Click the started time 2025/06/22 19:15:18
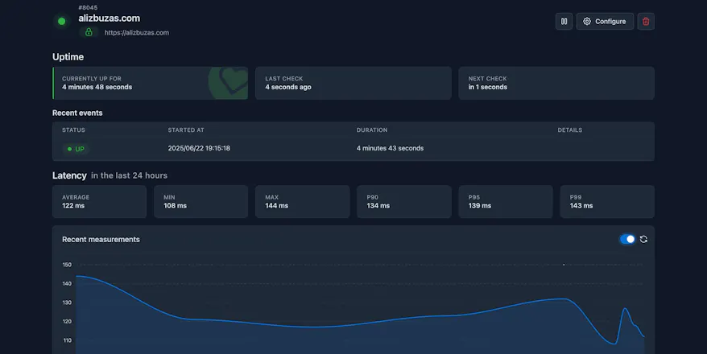Image resolution: width=707 pixels, height=354 pixels. (x=199, y=148)
